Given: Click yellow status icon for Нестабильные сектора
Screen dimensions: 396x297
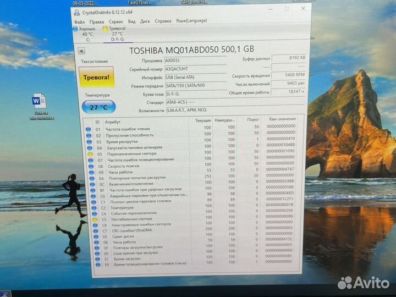Looking at the screenshot, I should coord(89,219).
